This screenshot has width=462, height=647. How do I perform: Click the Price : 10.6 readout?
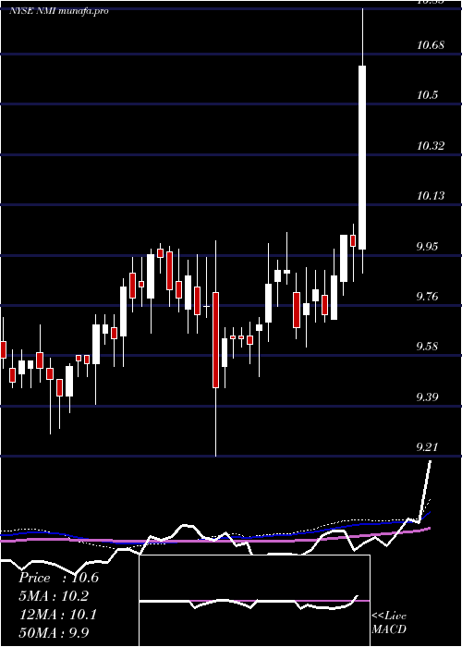pos(58,578)
